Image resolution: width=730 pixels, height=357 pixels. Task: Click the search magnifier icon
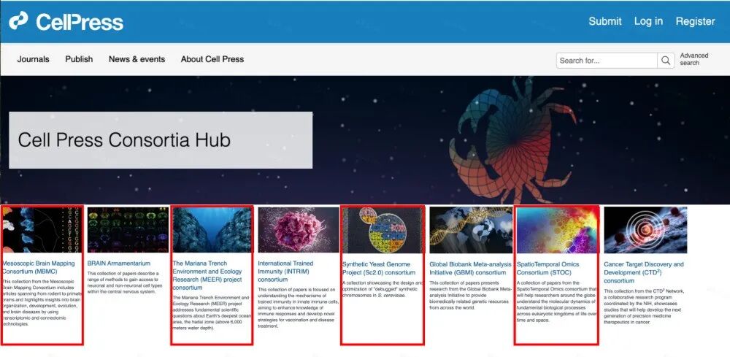click(666, 61)
